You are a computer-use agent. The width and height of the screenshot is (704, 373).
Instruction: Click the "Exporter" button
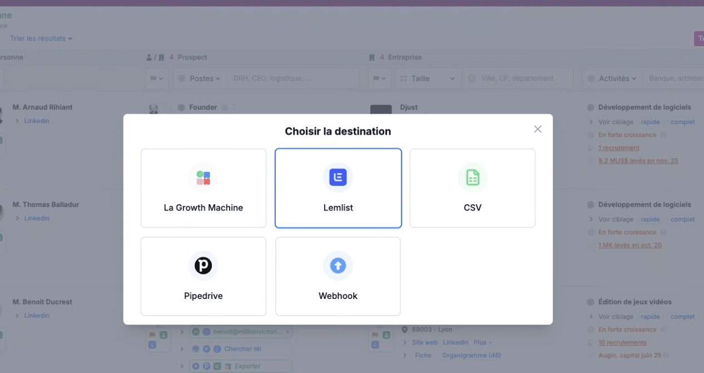(240, 366)
